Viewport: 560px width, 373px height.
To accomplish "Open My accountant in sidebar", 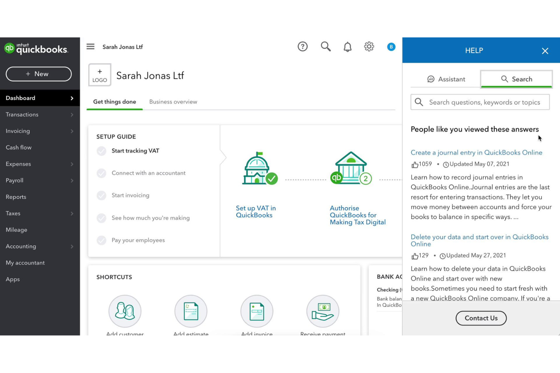I will [x=40, y=263].
